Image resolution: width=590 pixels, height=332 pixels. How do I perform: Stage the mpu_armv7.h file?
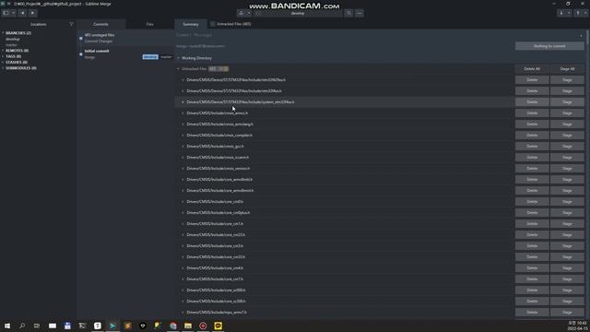tap(567, 313)
